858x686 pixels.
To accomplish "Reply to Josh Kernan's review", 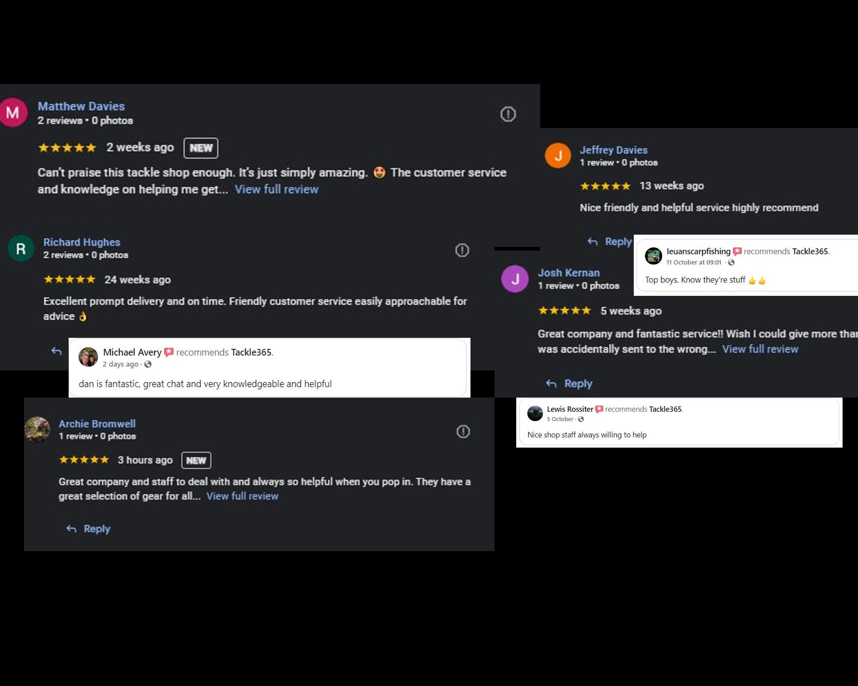I will tap(569, 384).
